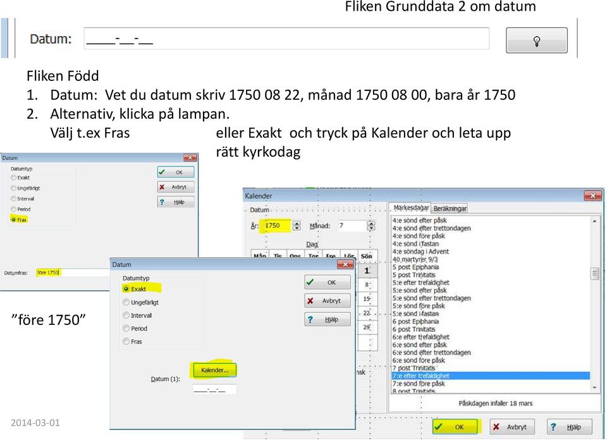Select list item 5 post Epiphania
This screenshot has width=607, height=442.
[415, 267]
